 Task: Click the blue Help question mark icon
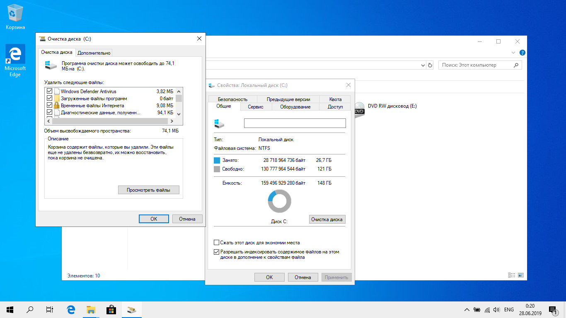point(522,53)
